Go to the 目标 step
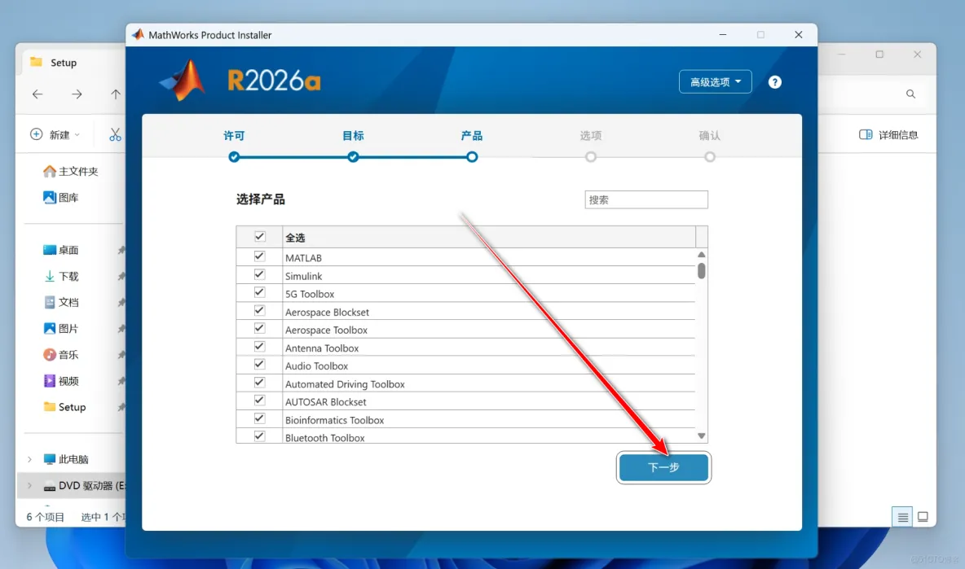Image resolution: width=965 pixels, height=569 pixels. (353, 156)
